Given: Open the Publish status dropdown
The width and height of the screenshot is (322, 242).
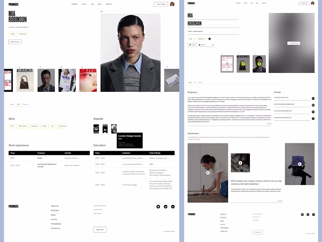Looking at the screenshot, I should click(x=206, y=45).
